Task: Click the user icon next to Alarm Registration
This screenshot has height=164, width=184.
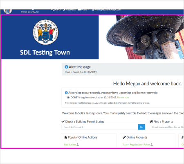Action: coord(152,144)
